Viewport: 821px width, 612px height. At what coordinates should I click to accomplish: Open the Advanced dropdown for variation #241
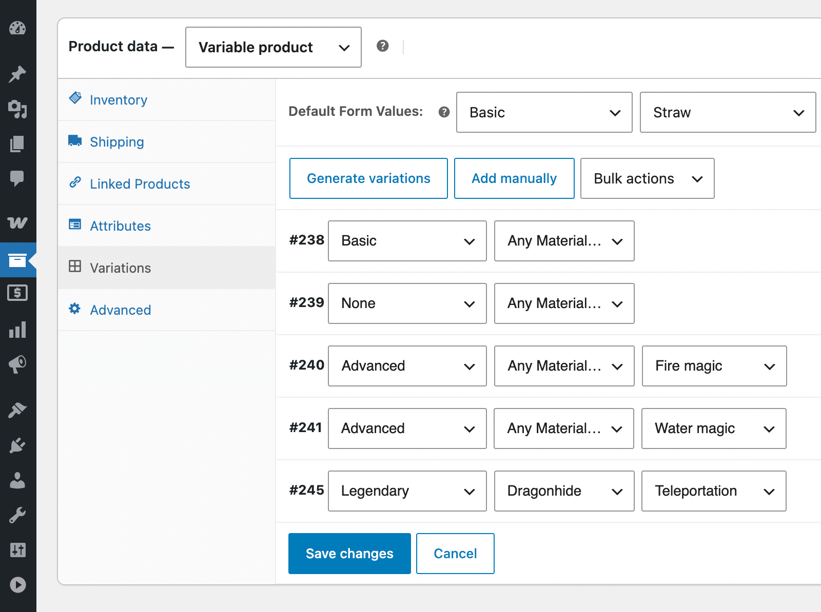(x=407, y=429)
